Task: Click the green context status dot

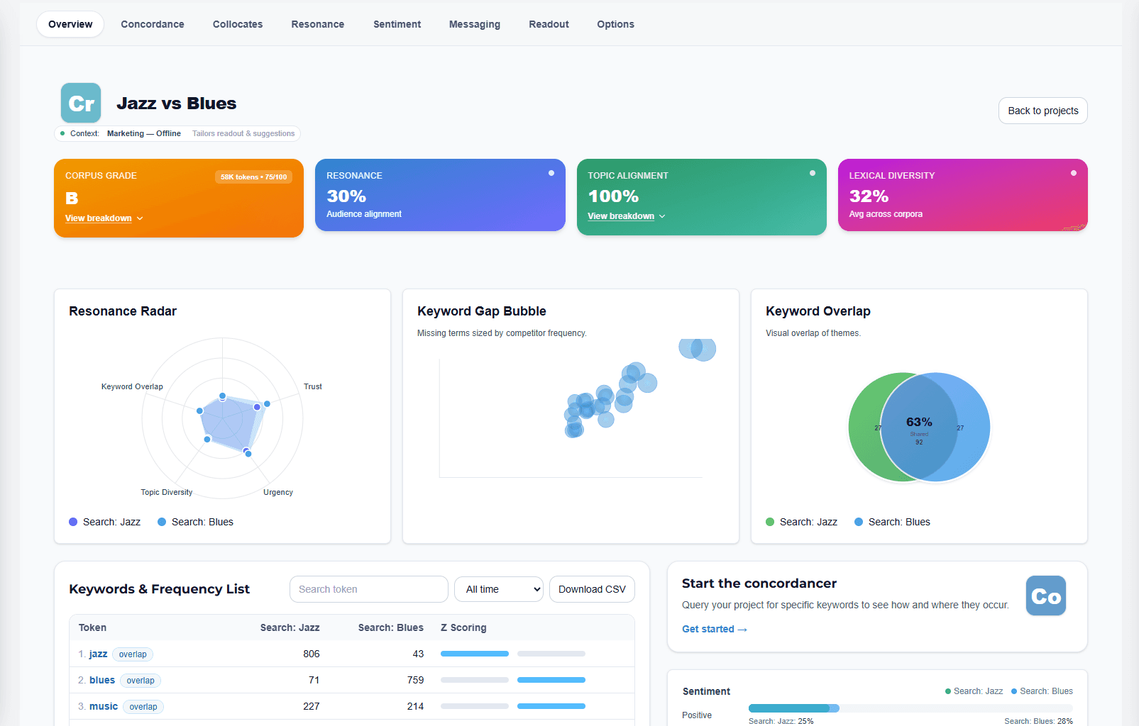Action: tap(62, 133)
